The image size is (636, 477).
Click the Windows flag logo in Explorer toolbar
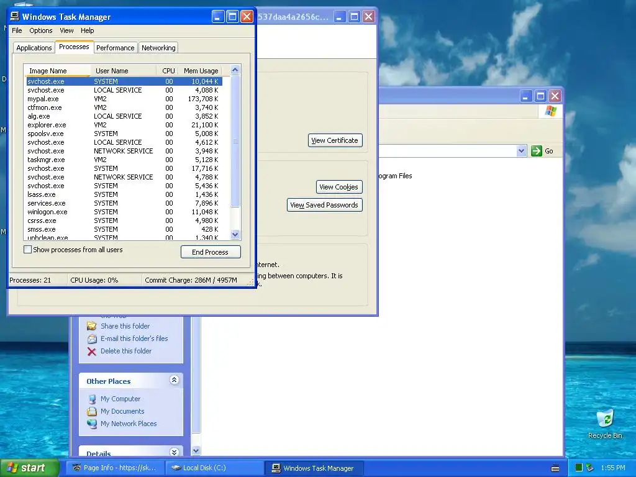click(550, 111)
